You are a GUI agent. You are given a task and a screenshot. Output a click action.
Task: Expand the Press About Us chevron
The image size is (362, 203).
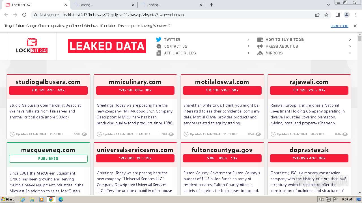tap(350, 46)
